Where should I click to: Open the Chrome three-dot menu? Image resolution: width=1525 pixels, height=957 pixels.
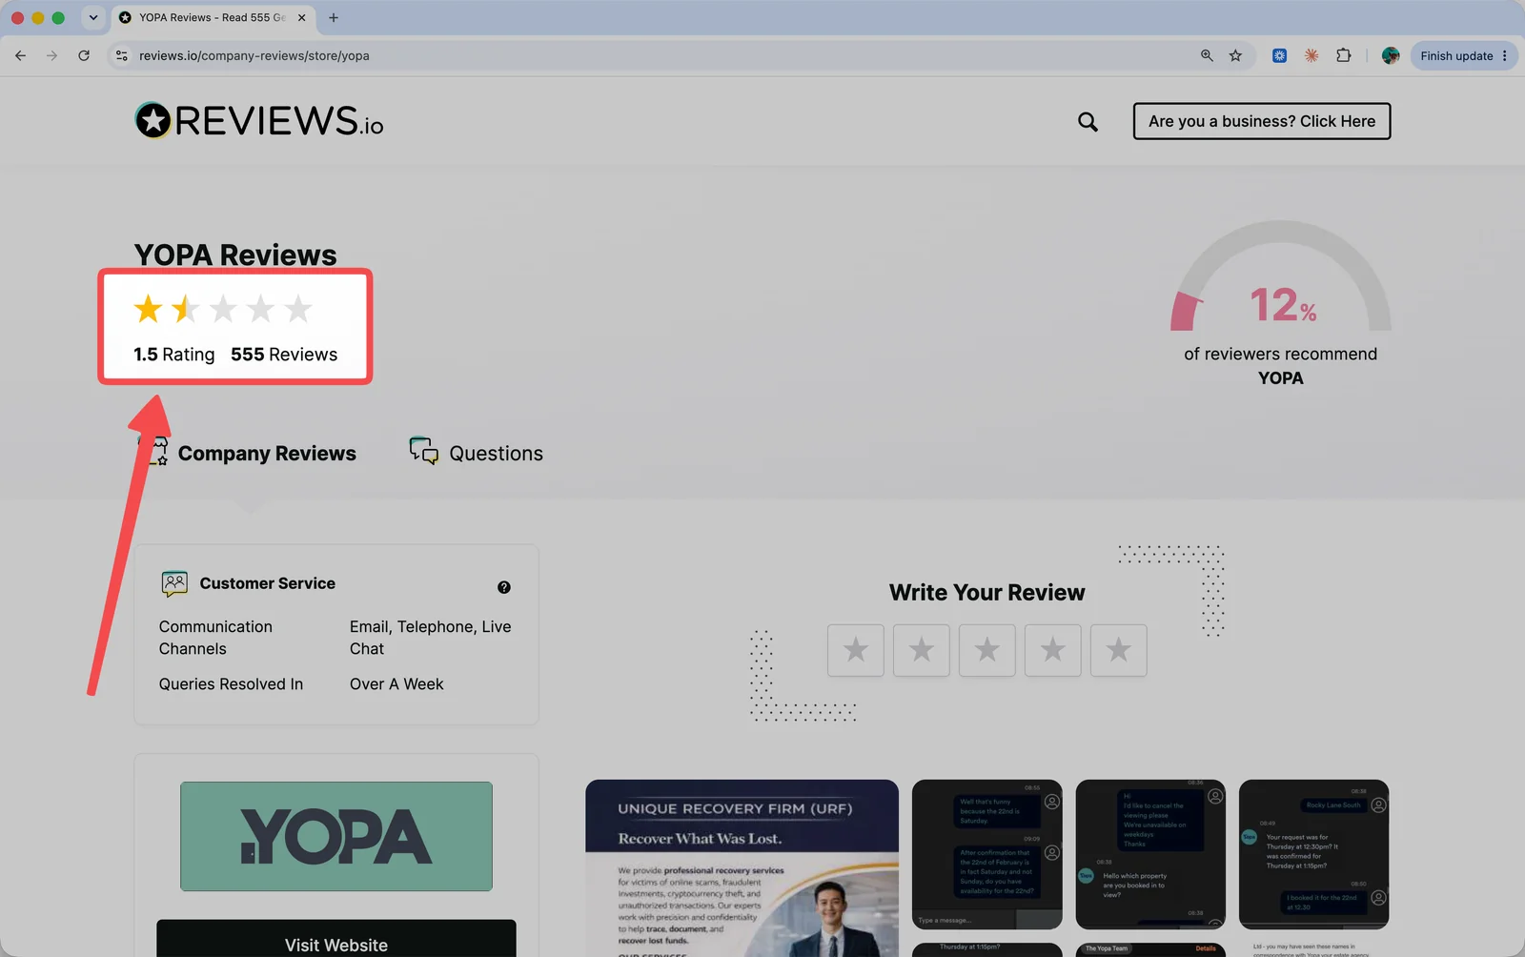click(1505, 55)
